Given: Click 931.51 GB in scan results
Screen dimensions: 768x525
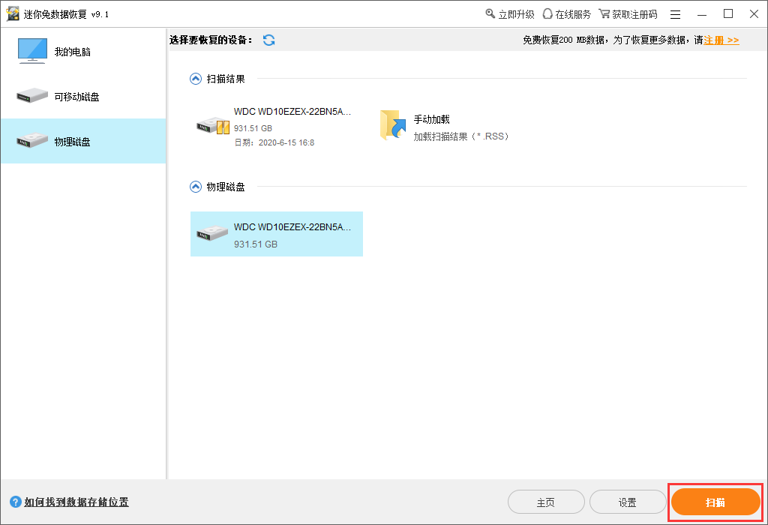Looking at the screenshot, I should pos(253,128).
